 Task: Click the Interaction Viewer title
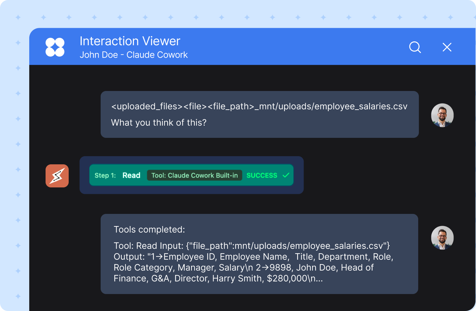tap(130, 41)
